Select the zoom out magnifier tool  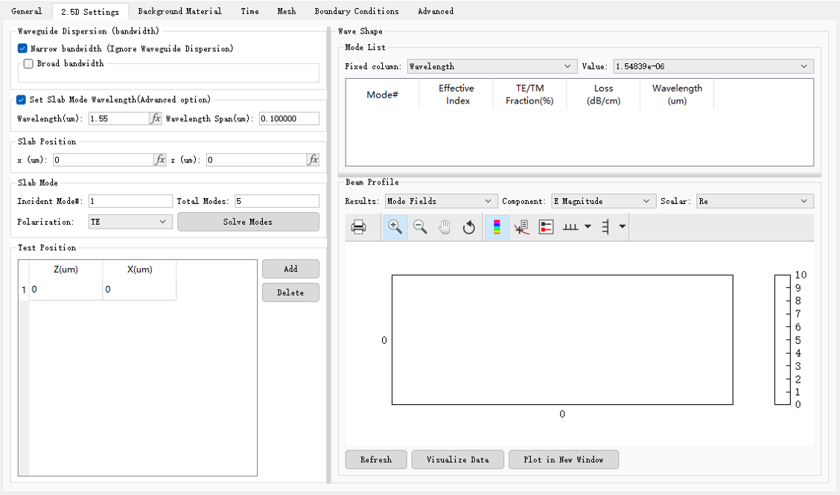click(x=420, y=226)
